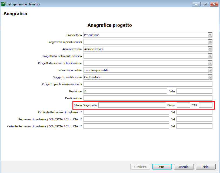Viewport: 220px width, 173px height.
Task: Open Progettista sistemi di illuminazione dropdown
Action: tap(210, 63)
